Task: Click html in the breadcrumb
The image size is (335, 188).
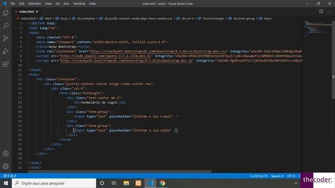Action: [x=48, y=19]
